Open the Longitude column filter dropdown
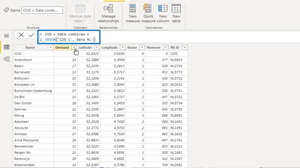This screenshot has width=300, height=168. click(x=123, y=47)
